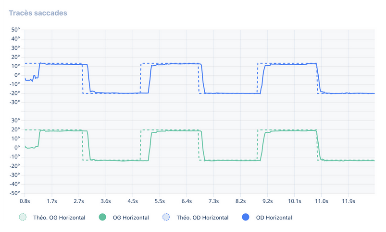Select the 11.0s tick on the time axis

coord(321,201)
